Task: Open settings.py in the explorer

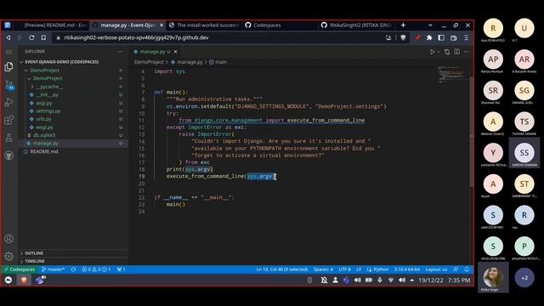Action: pos(48,111)
